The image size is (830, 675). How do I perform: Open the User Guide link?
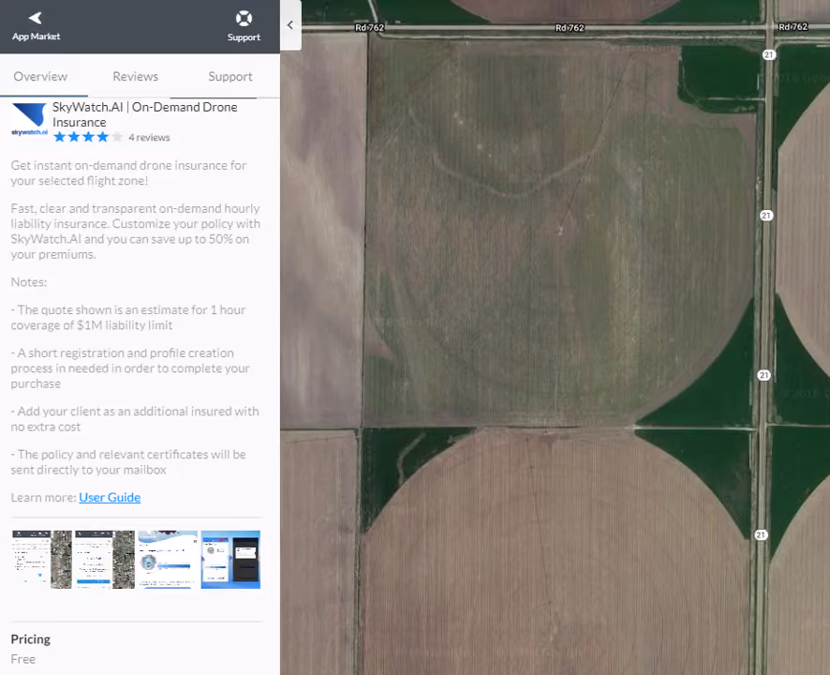click(110, 498)
